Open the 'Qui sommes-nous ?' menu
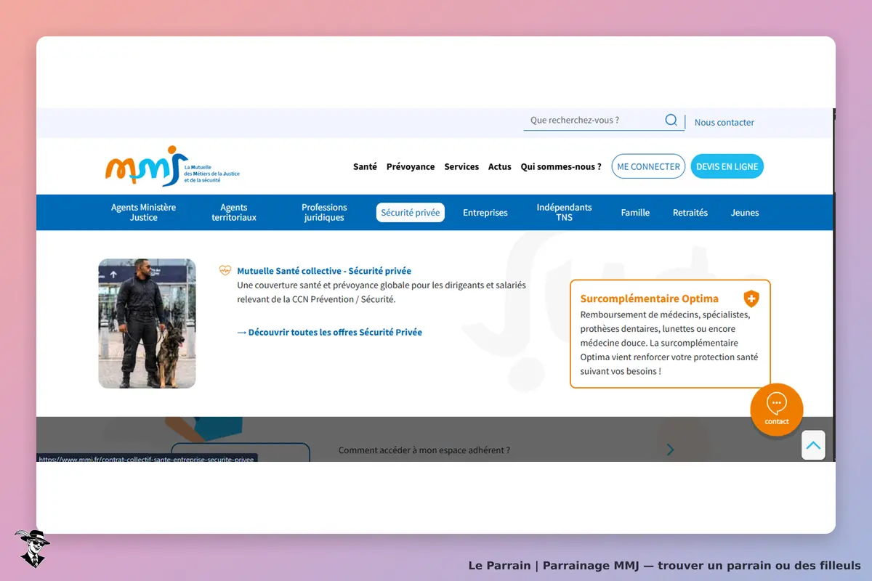The image size is (872, 581). click(x=561, y=166)
